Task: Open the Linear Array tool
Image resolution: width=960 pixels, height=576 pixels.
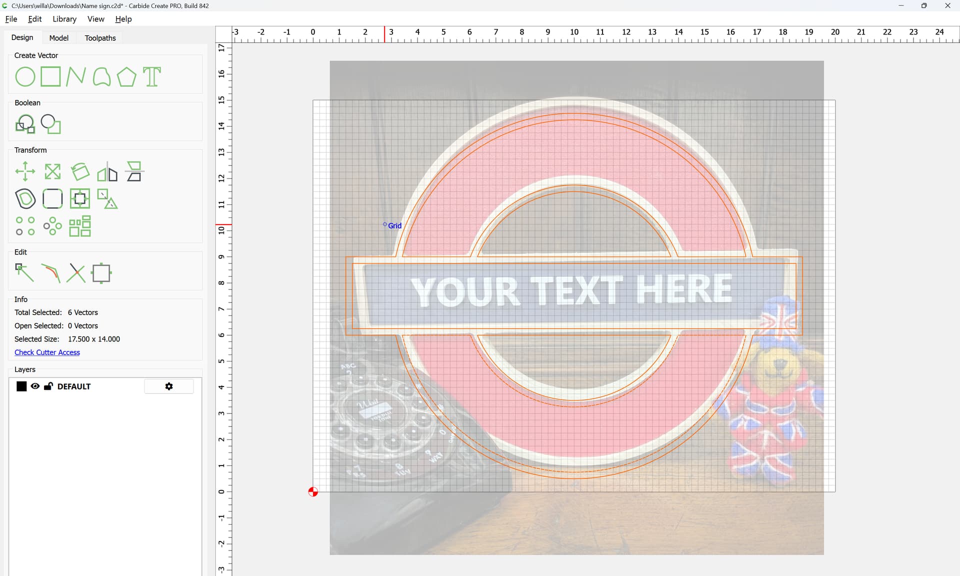Action: pyautogui.click(x=25, y=226)
